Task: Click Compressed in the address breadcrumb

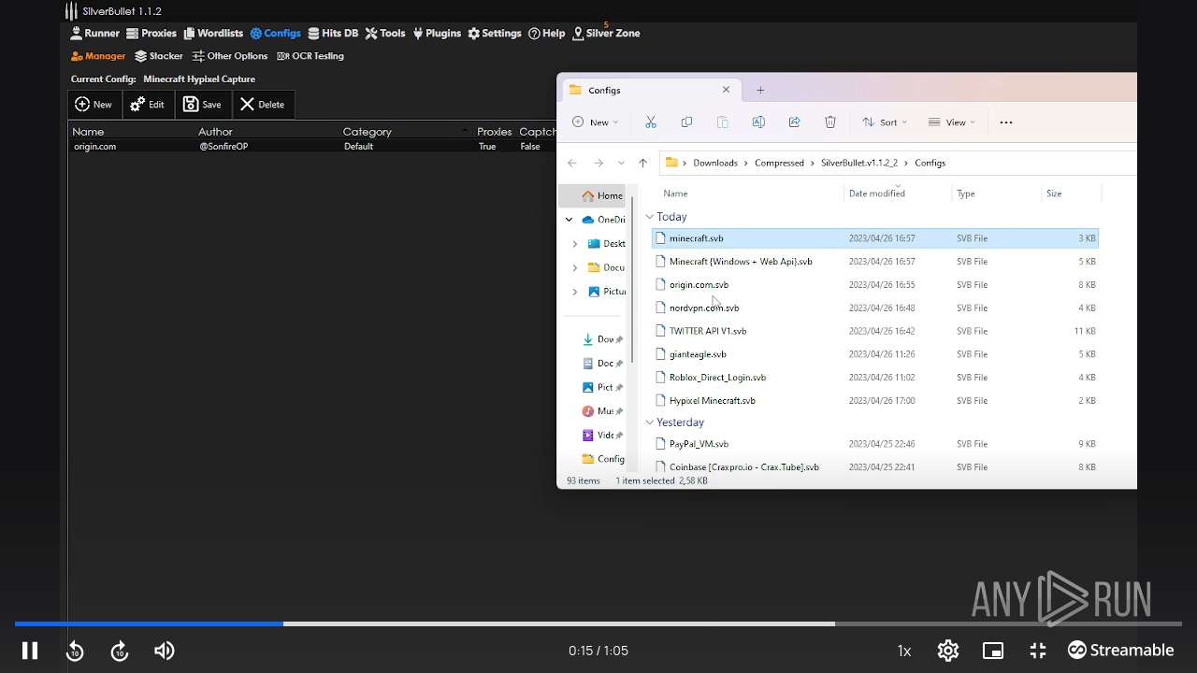Action: click(779, 163)
